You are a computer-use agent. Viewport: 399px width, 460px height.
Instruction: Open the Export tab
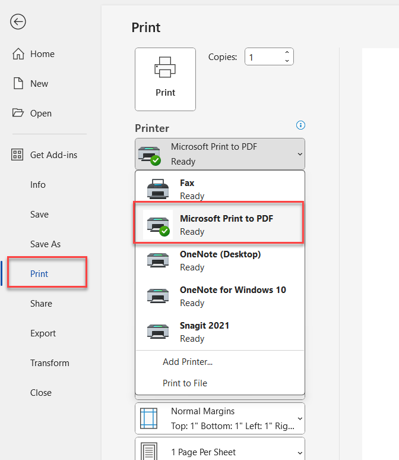point(43,333)
